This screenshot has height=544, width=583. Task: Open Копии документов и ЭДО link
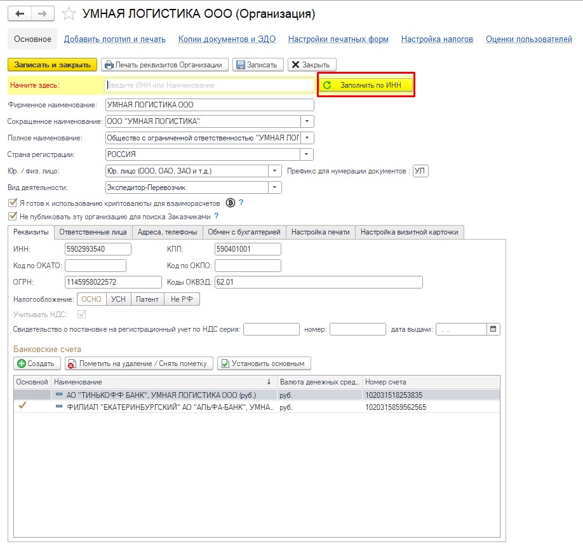(x=227, y=39)
